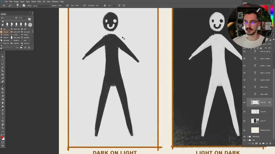Add layer style fx button
This screenshot has width=275, height=154.
pyautogui.click(x=253, y=143)
